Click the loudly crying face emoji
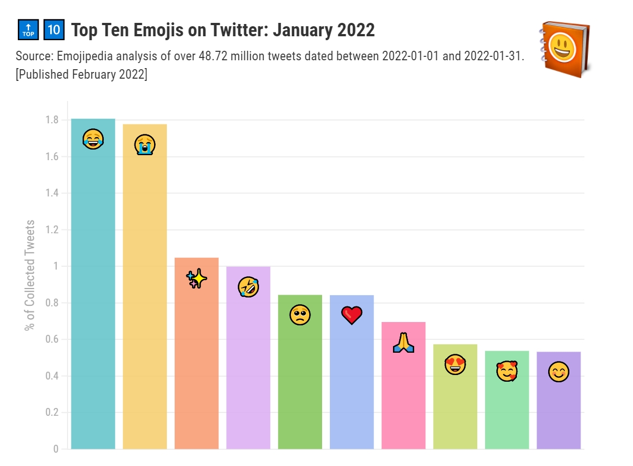The width and height of the screenshot is (633, 466). coord(145,145)
